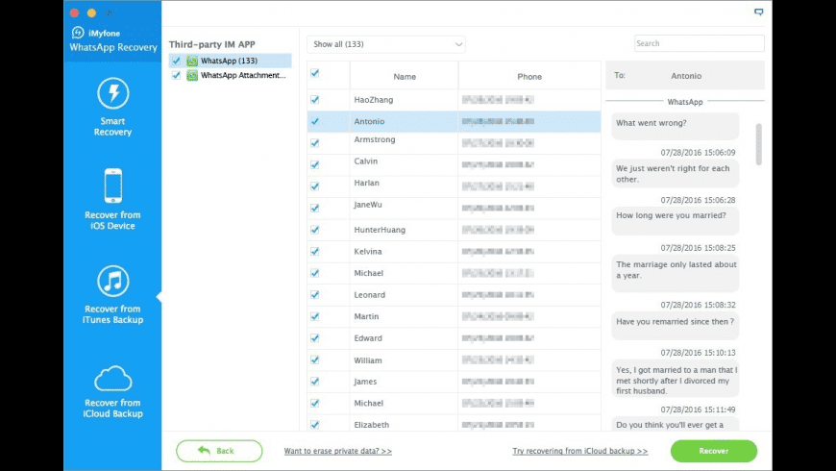Uncheck the Elizabeth row checkbox

[314, 425]
